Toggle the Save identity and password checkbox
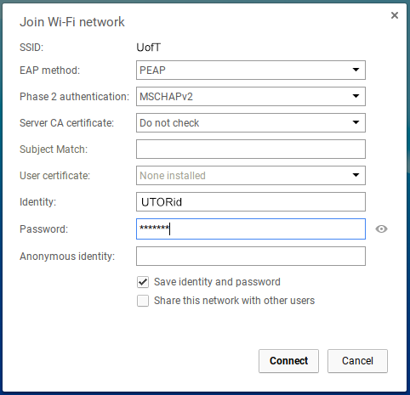This screenshot has width=410, height=395. pyautogui.click(x=143, y=282)
